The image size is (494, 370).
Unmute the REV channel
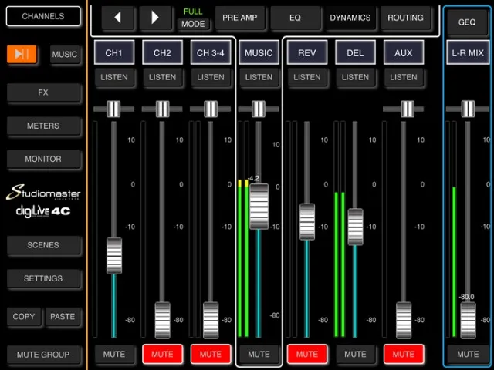tap(306, 354)
